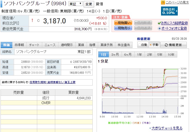Screen dimensions: 190x132
Task: Open 大きなチャートを見る link
Action: [167, 128]
